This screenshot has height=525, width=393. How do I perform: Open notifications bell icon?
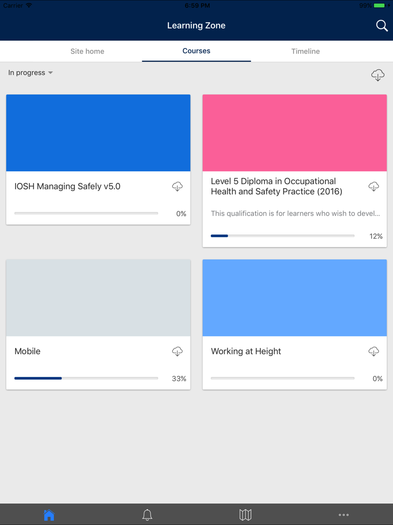tap(147, 515)
